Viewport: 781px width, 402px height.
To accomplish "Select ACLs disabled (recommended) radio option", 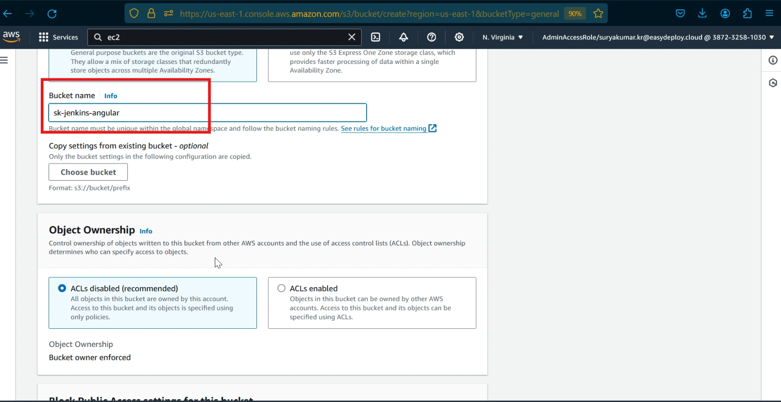I will pyautogui.click(x=62, y=288).
